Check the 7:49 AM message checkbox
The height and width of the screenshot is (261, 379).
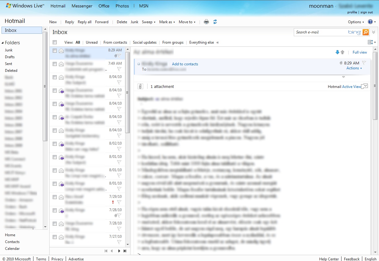point(55,64)
